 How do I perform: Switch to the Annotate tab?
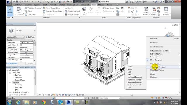(x=53, y=5)
